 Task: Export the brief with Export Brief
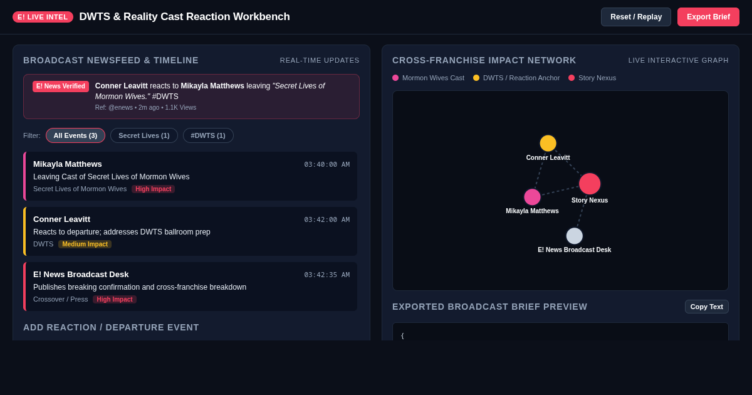(x=708, y=17)
